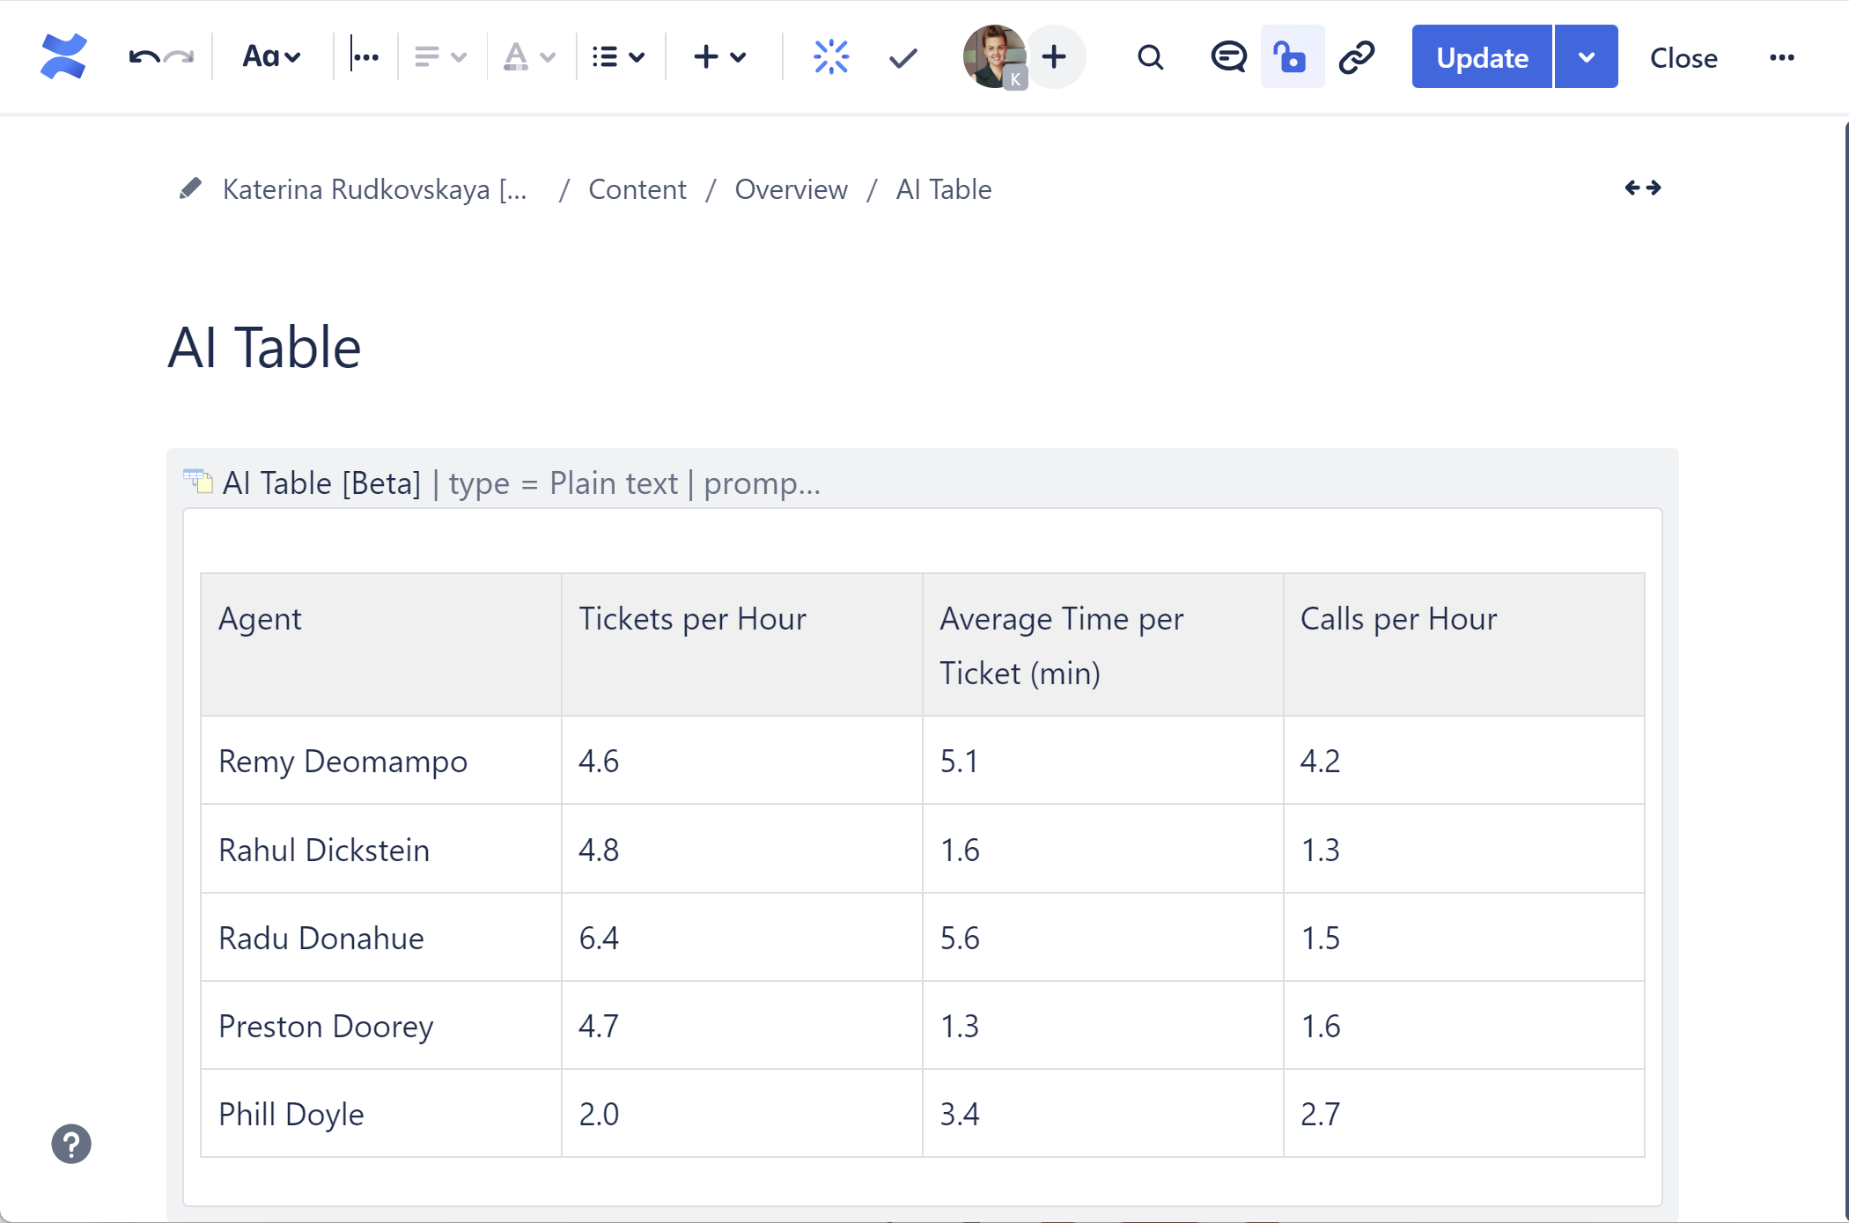Redo the last undone edit

click(180, 57)
